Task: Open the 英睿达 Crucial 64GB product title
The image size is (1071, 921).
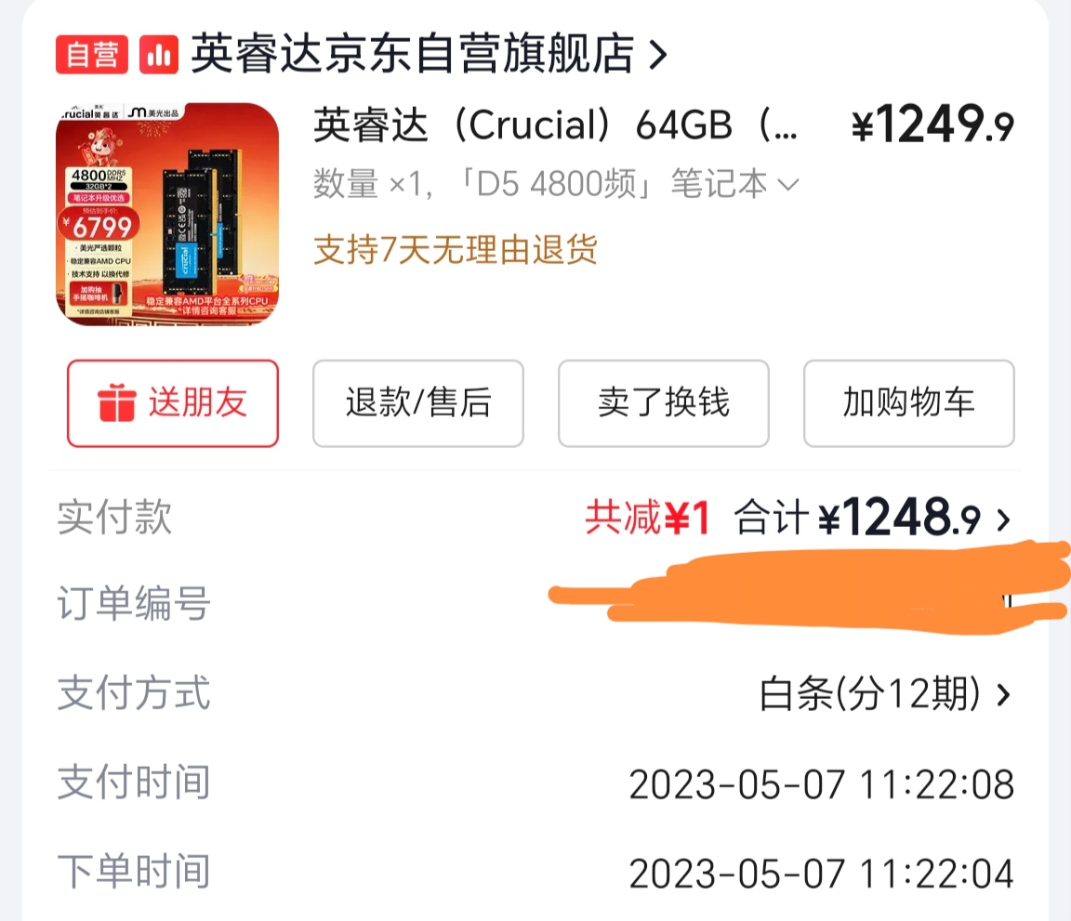Action: coord(555,125)
